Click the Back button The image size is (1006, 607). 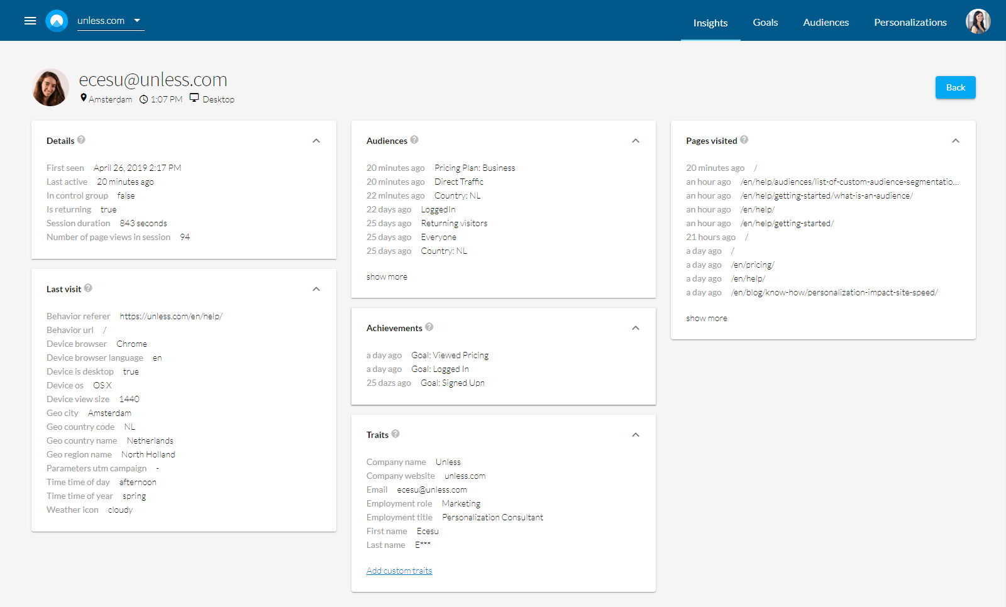[x=955, y=87]
